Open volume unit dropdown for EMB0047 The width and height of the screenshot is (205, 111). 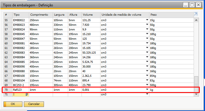point(147,38)
